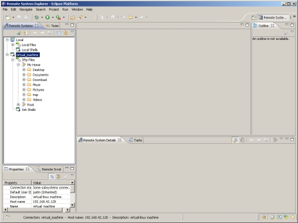Maximize the Remote Systems view

[72, 25]
